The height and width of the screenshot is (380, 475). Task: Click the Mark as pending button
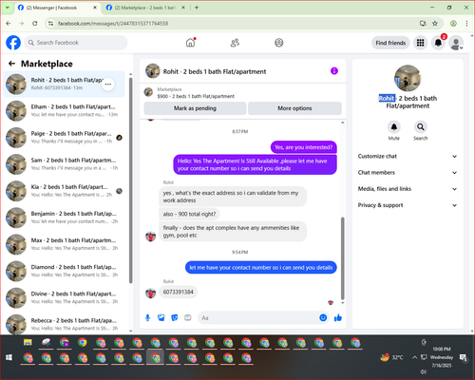pyautogui.click(x=195, y=108)
